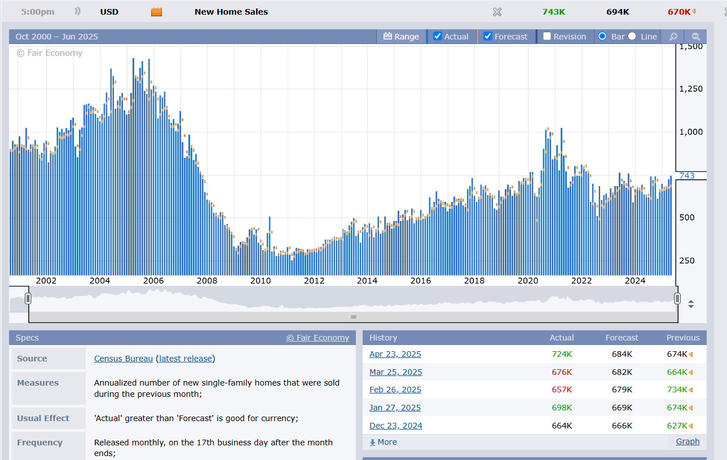The height and width of the screenshot is (460, 727).
Task: Select the Line chart radio button
Action: tap(632, 37)
